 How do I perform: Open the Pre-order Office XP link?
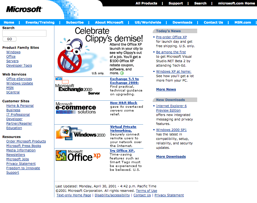click(171, 37)
